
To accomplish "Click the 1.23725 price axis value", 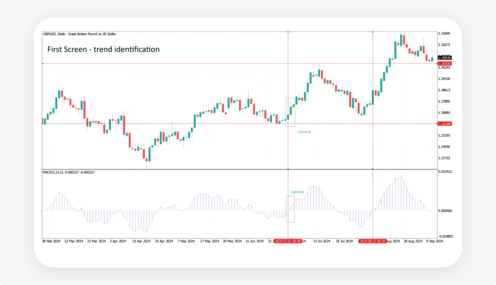I will pos(444,158).
